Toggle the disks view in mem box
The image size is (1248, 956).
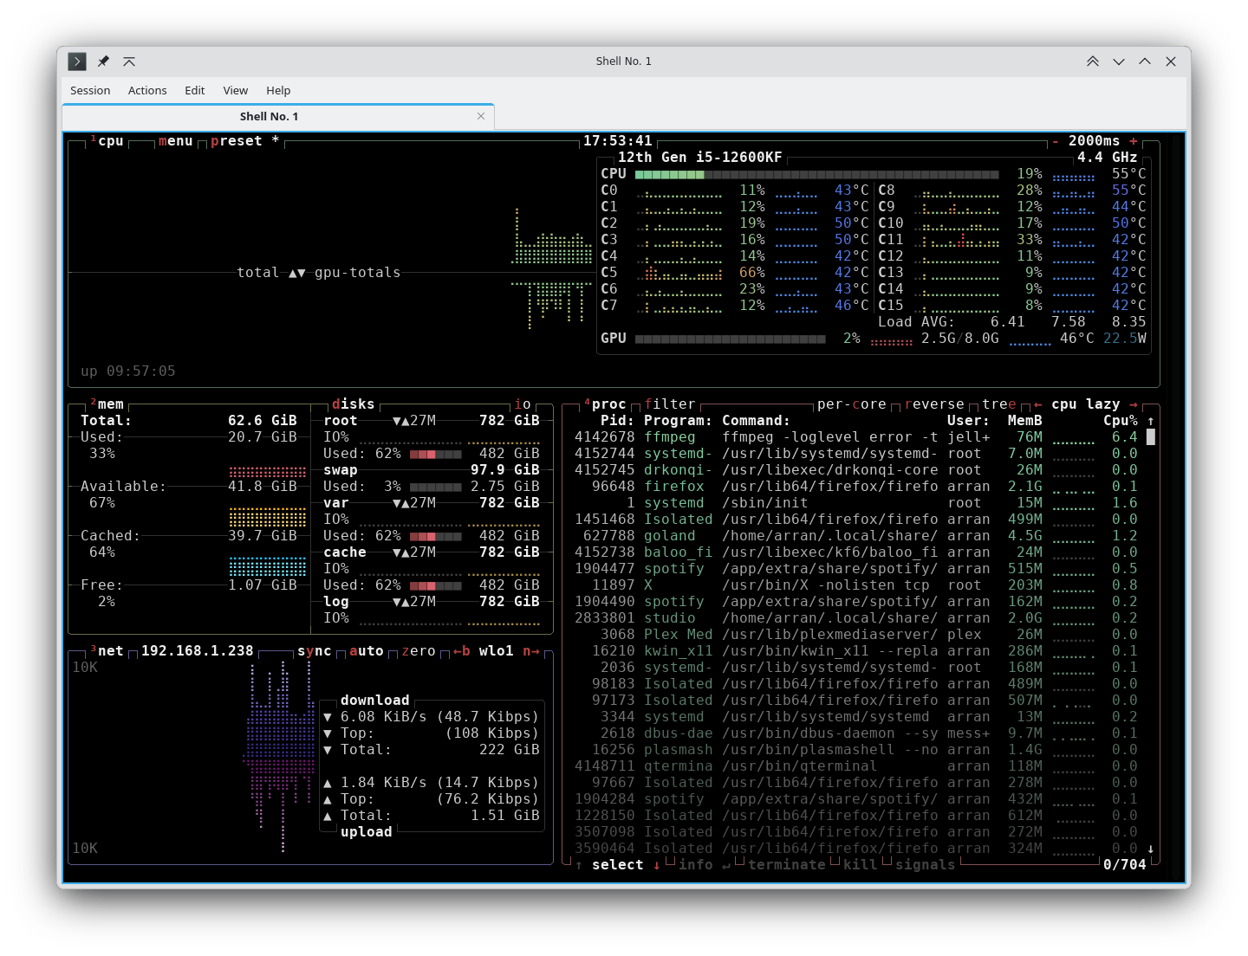(x=354, y=404)
